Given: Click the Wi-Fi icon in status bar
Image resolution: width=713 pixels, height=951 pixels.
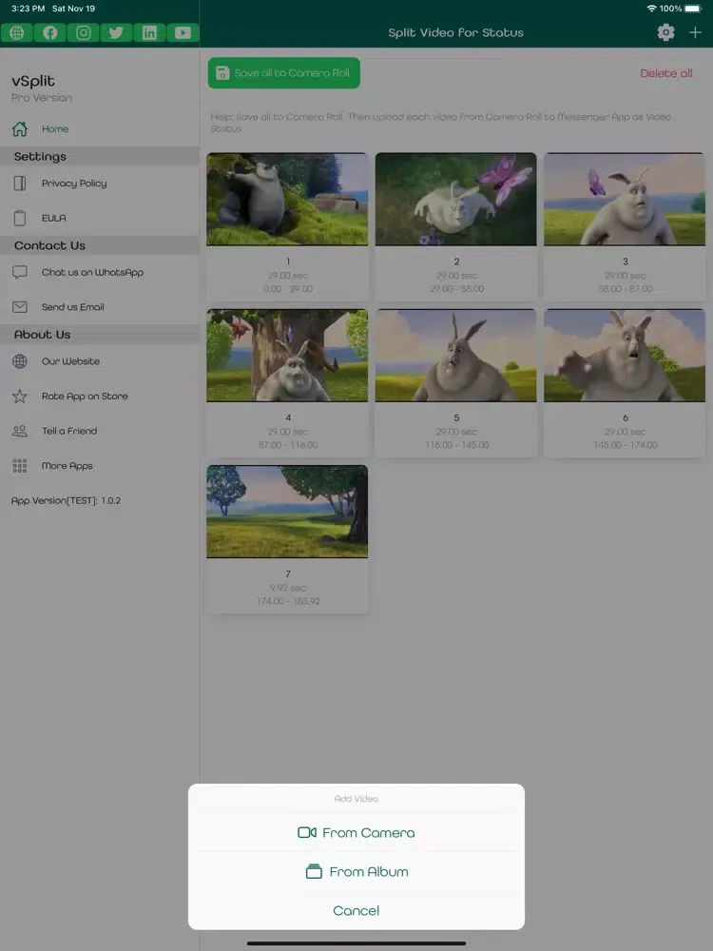Looking at the screenshot, I should [x=652, y=9].
